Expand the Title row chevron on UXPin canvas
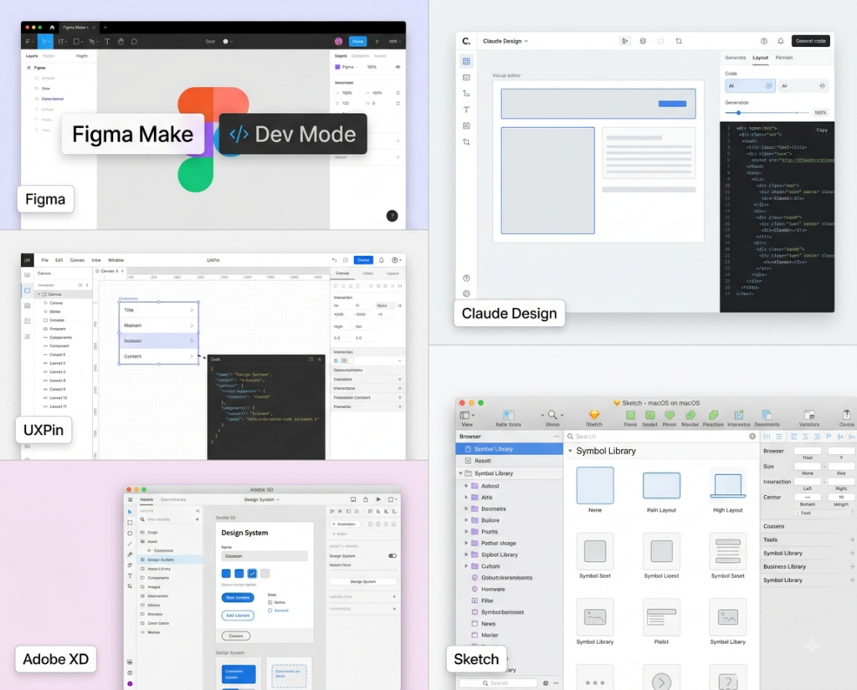The width and height of the screenshot is (857, 690). [x=192, y=309]
